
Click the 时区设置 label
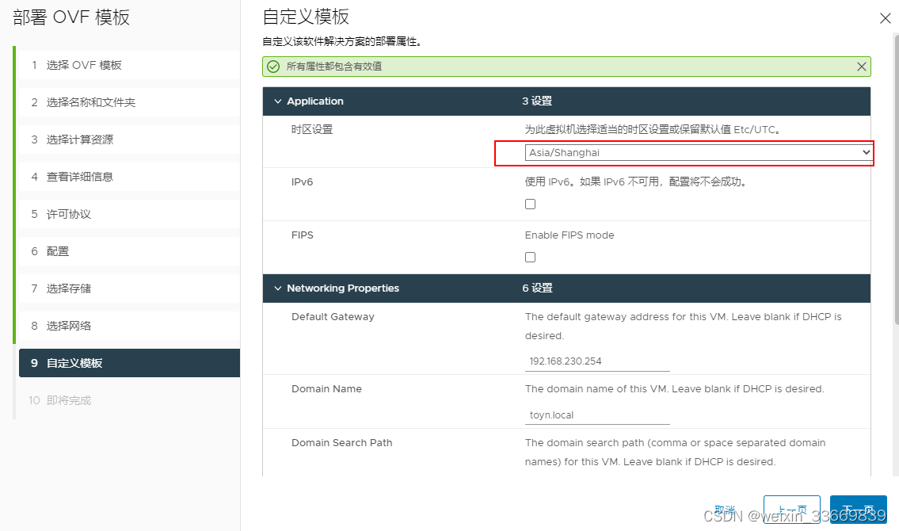[x=312, y=130]
